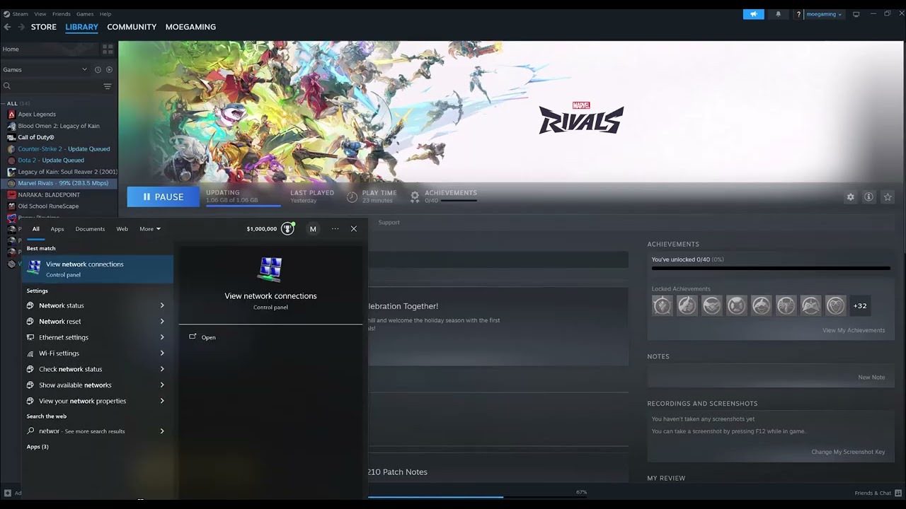Screen dimensions: 906x509
Task: Click the first locked achievement icon
Action: tap(663, 305)
